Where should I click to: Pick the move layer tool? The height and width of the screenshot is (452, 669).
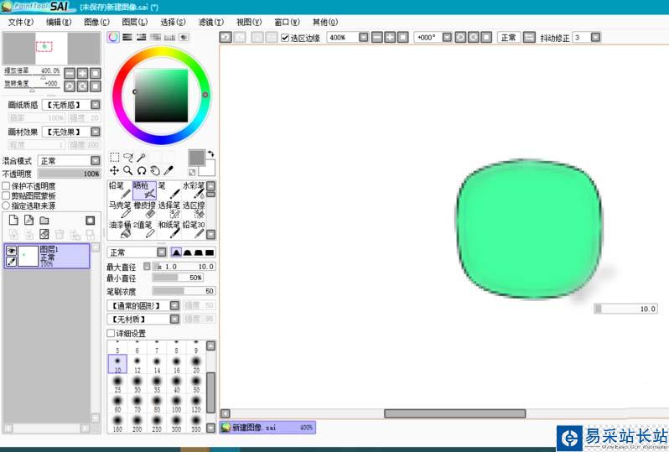coord(114,171)
